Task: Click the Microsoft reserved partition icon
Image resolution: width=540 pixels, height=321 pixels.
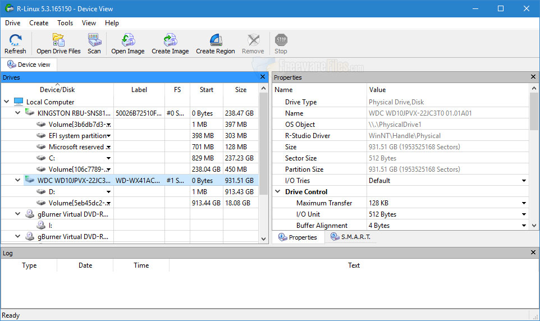Action: coord(41,146)
